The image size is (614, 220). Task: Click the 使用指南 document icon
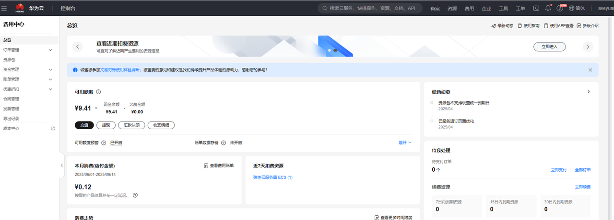coord(520,26)
